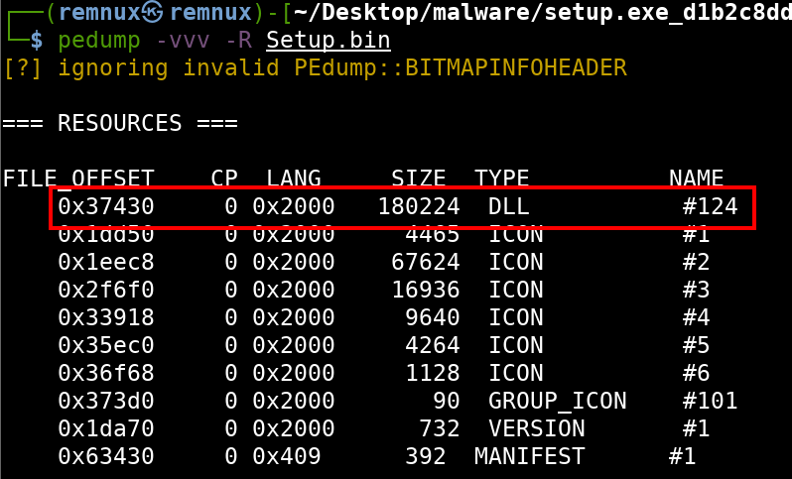Select offset 0x37430 of the DLL resource
Screen dimensions: 792x479
point(106,206)
